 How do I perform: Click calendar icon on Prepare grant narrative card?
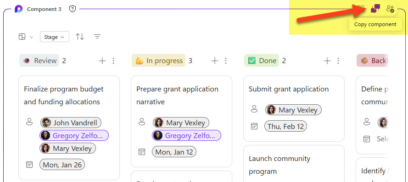pos(142,152)
